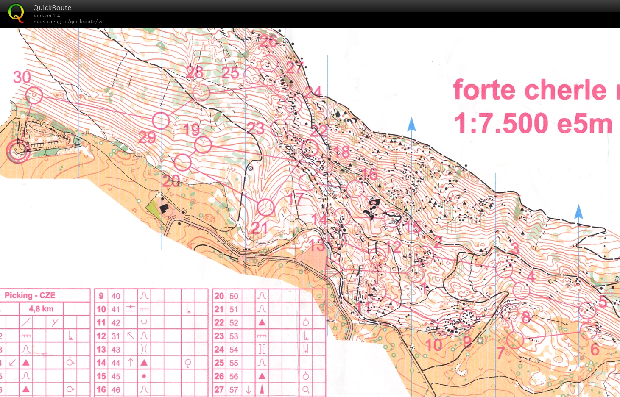Click the boulder triangle symbol in row 14
Image resolution: width=620 pixels, height=397 pixels.
click(x=144, y=363)
